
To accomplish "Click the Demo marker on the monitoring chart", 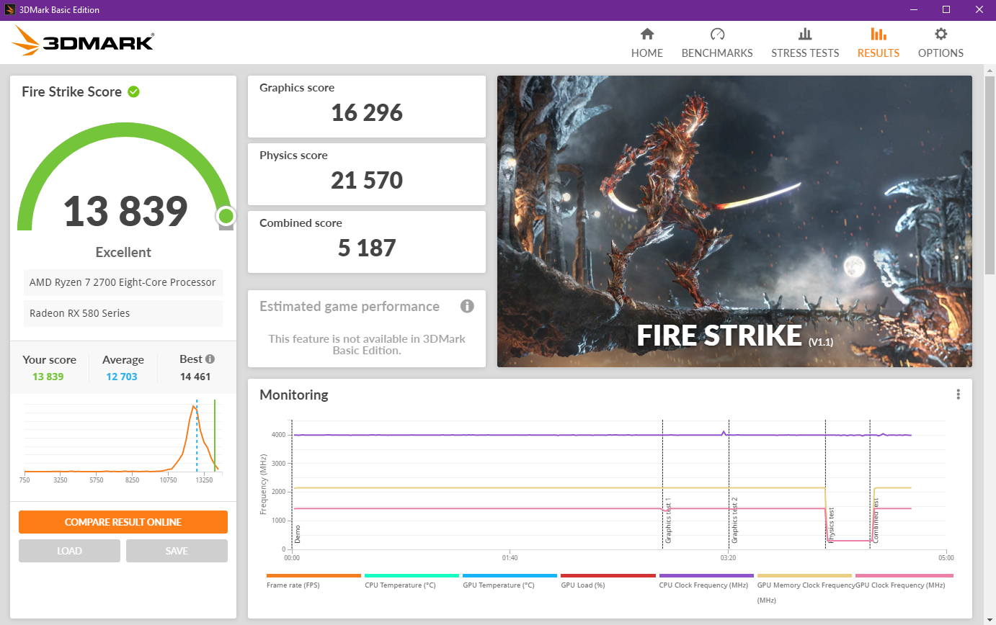I will [x=297, y=534].
